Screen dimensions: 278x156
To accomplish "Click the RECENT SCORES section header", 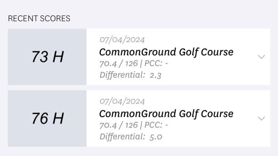I will 39,19.
